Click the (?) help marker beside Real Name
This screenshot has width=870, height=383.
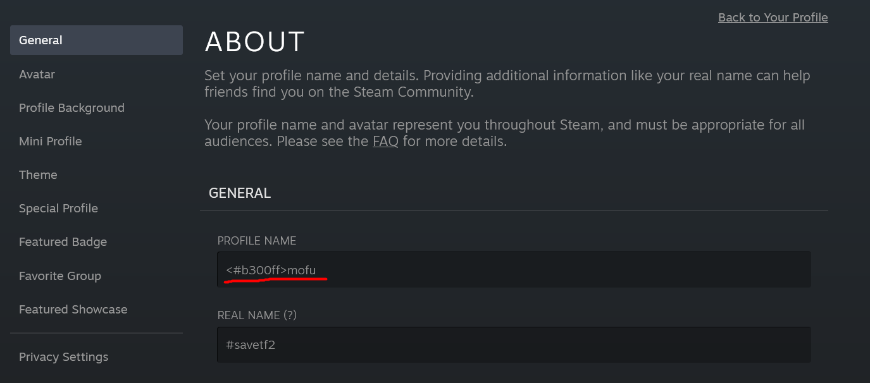coord(290,315)
